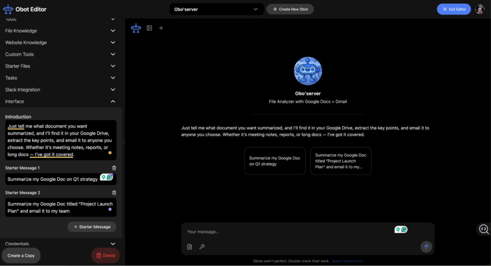Open the robot chat icon in chat toolbar
This screenshot has width=491, height=266.
136,28
